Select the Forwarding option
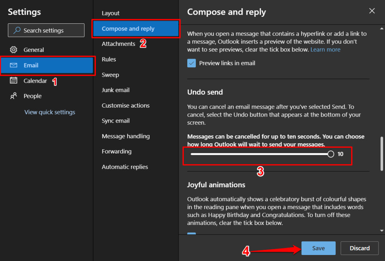The image size is (385, 261). point(117,152)
